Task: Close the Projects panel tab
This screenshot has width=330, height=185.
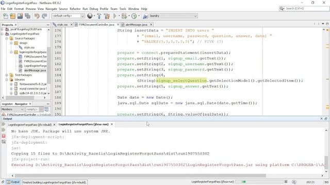Action: (x=15, y=25)
